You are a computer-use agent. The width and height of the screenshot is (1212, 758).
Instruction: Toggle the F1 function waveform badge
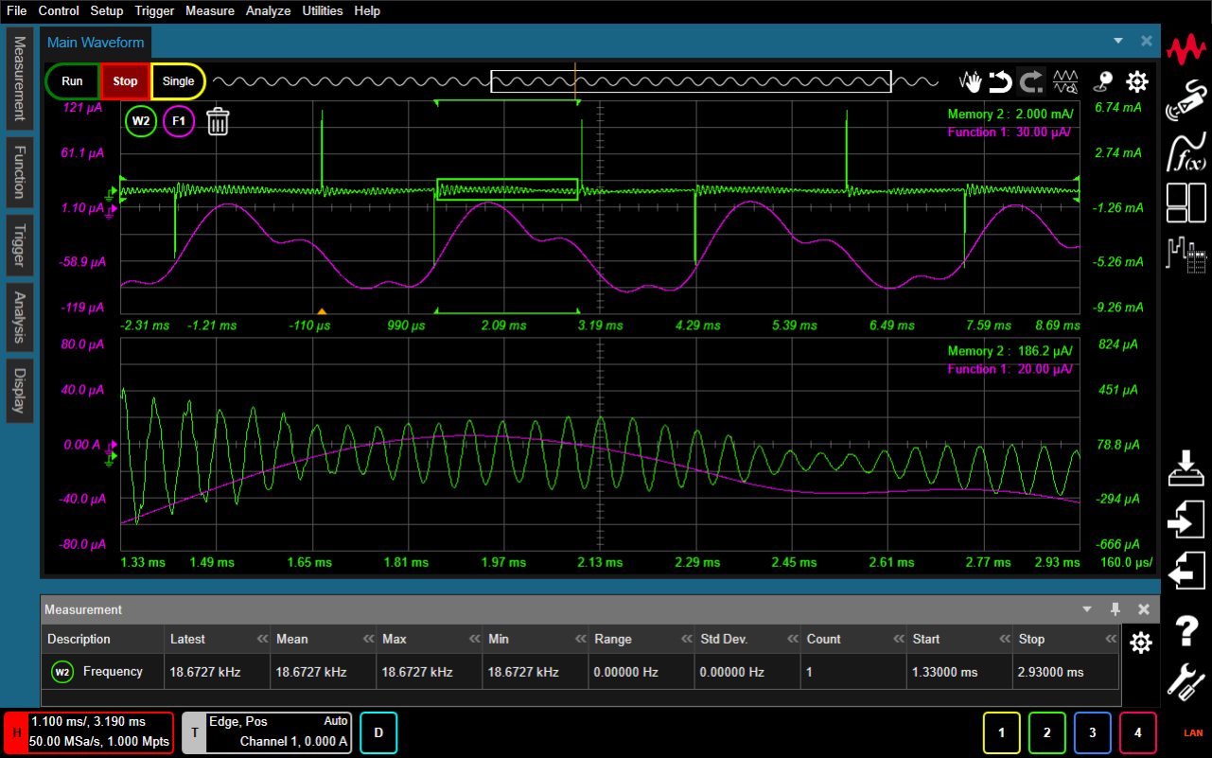point(179,121)
